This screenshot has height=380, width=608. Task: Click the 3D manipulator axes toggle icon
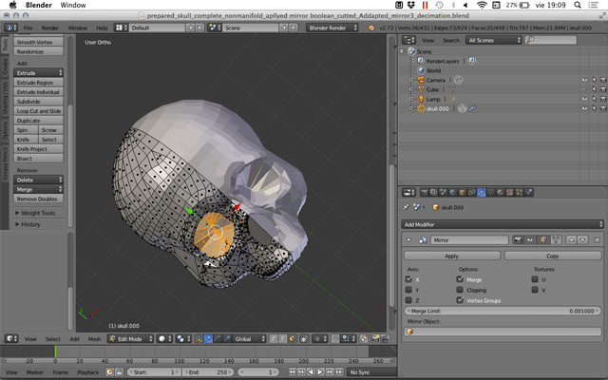(x=199, y=339)
